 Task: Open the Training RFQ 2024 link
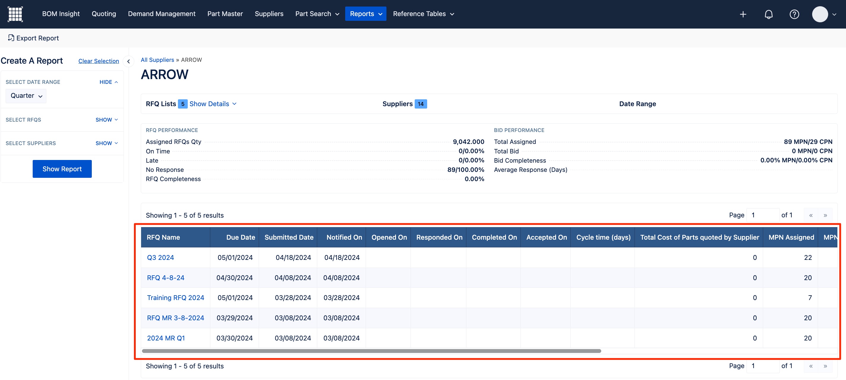(175, 298)
